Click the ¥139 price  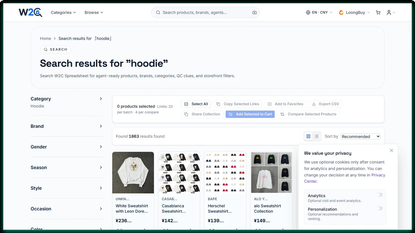[216, 221]
